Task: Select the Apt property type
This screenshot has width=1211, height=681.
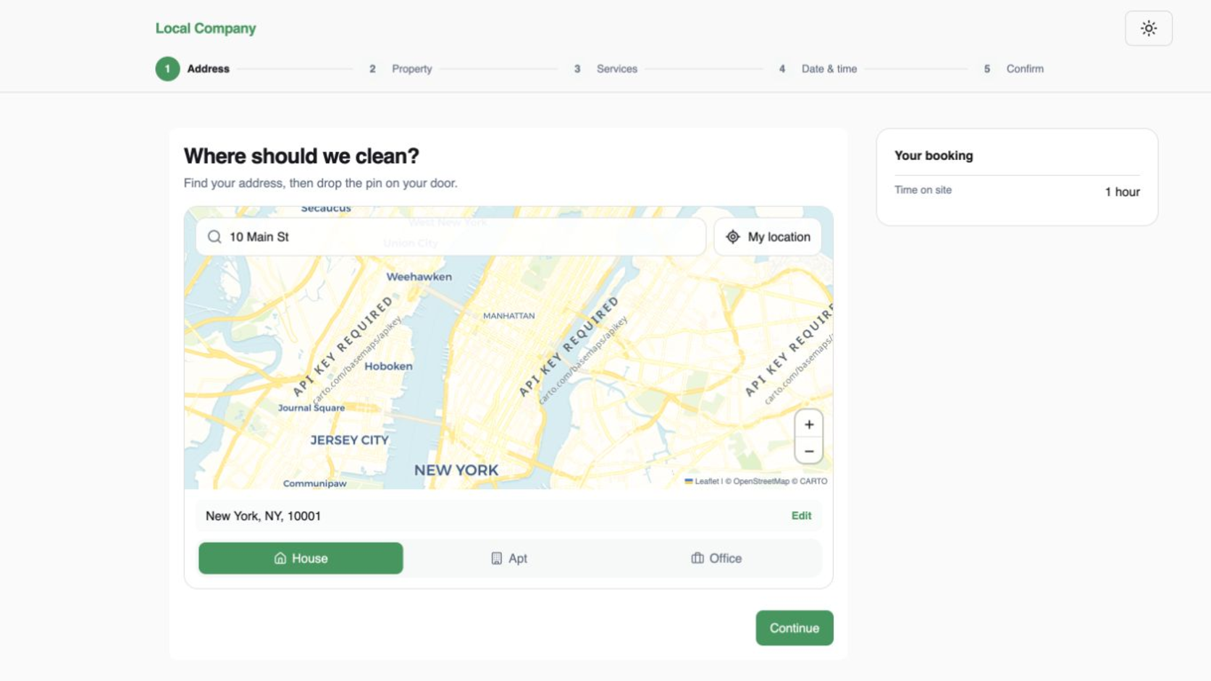Action: pos(508,558)
